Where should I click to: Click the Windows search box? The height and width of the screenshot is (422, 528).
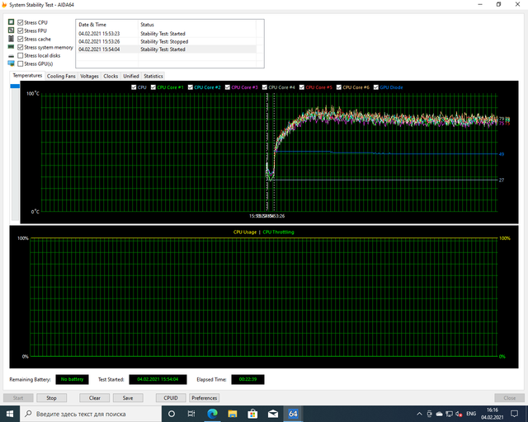point(91,414)
